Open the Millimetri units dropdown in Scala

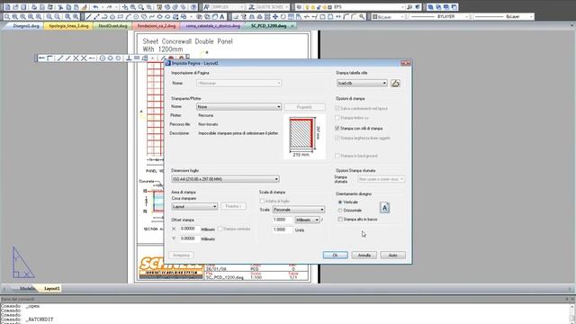point(307,220)
